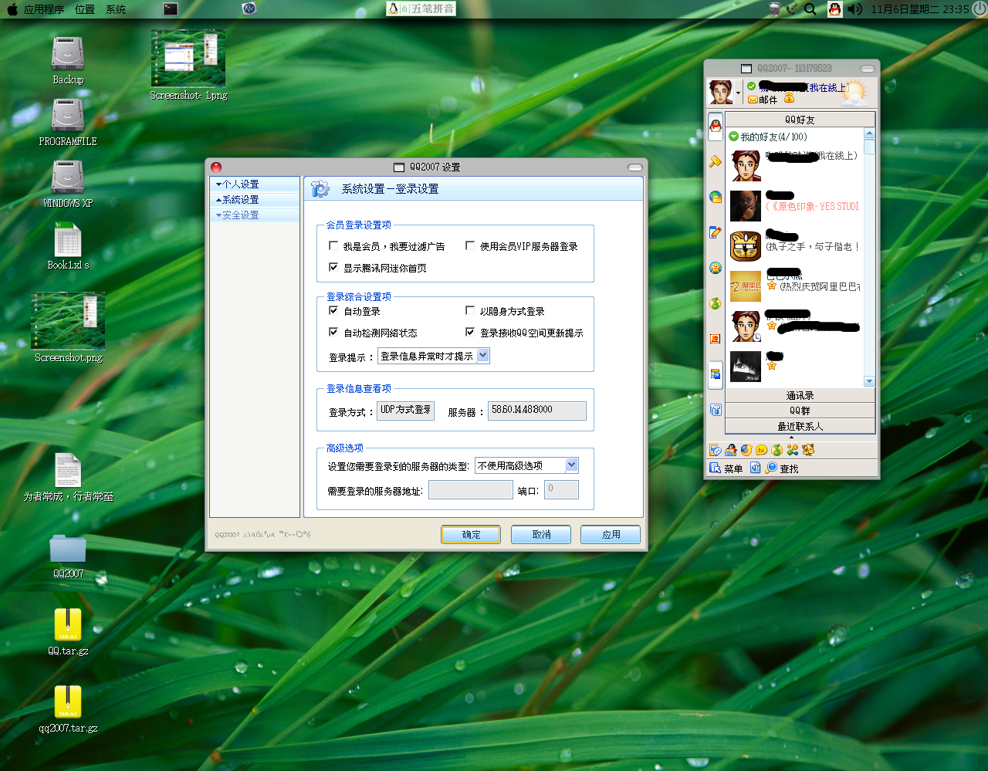
Task: Uncheck '显示腾讯网迷你首页' checkbox
Action: (x=333, y=267)
